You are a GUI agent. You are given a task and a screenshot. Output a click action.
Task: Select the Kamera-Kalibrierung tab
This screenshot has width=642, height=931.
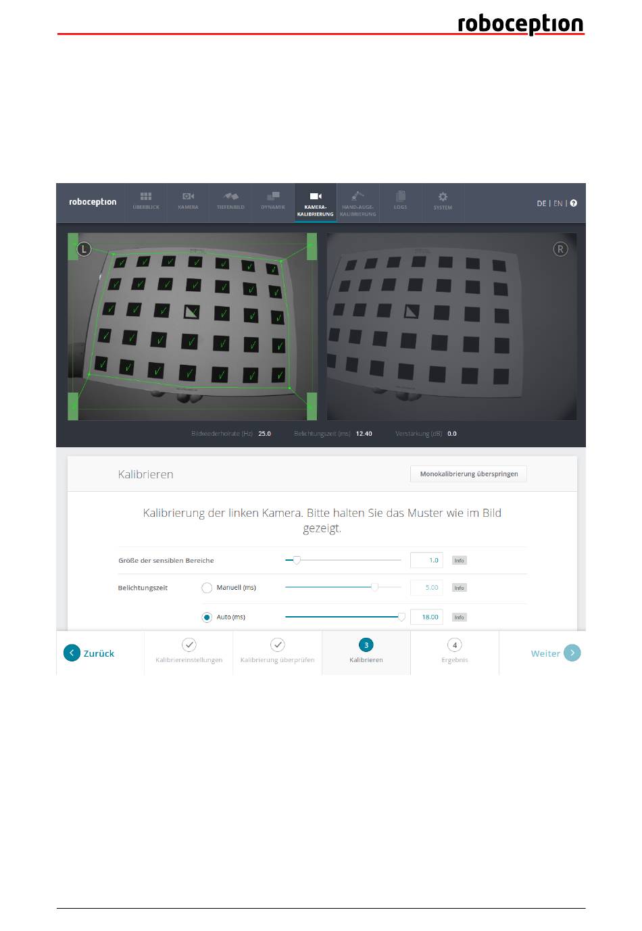pos(315,203)
